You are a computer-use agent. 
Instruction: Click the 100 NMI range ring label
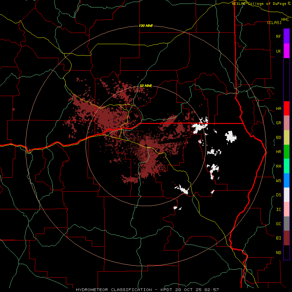click(146, 26)
